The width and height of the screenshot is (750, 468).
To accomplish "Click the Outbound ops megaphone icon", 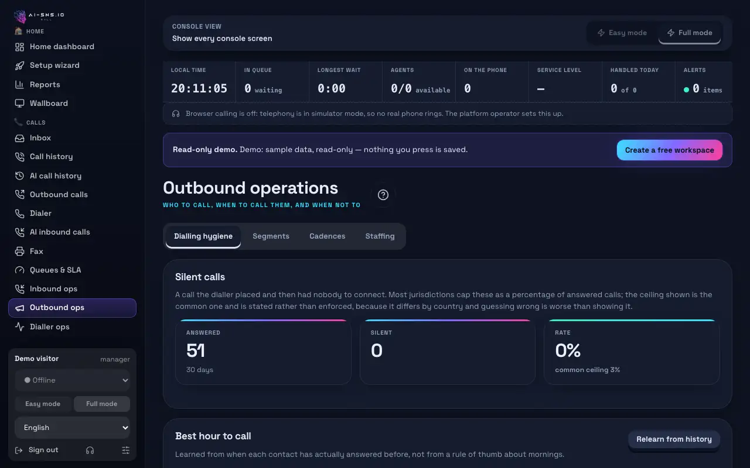I will [x=19, y=308].
